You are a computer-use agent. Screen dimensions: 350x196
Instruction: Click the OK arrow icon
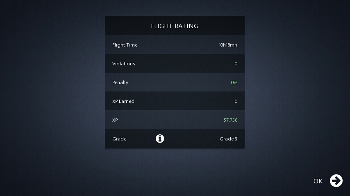click(336, 180)
